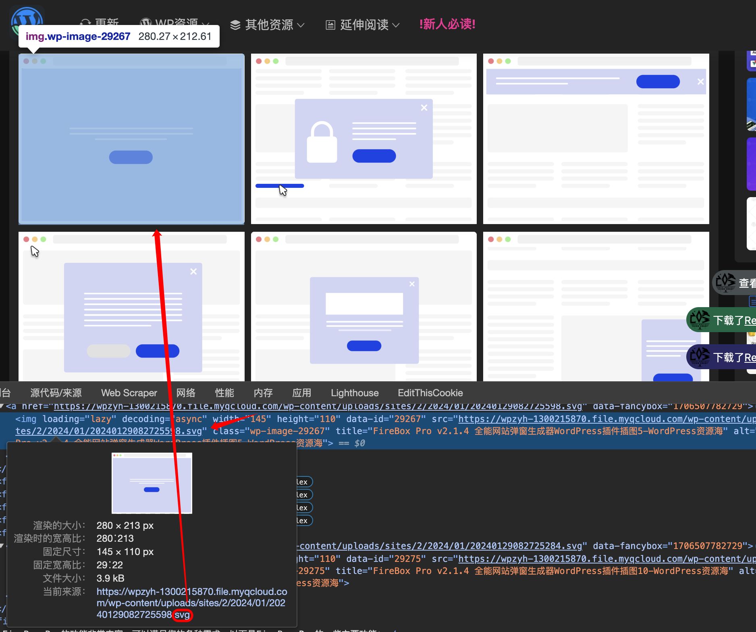
Task: Click the image preview in the DevTools tooltip
Action: (152, 483)
